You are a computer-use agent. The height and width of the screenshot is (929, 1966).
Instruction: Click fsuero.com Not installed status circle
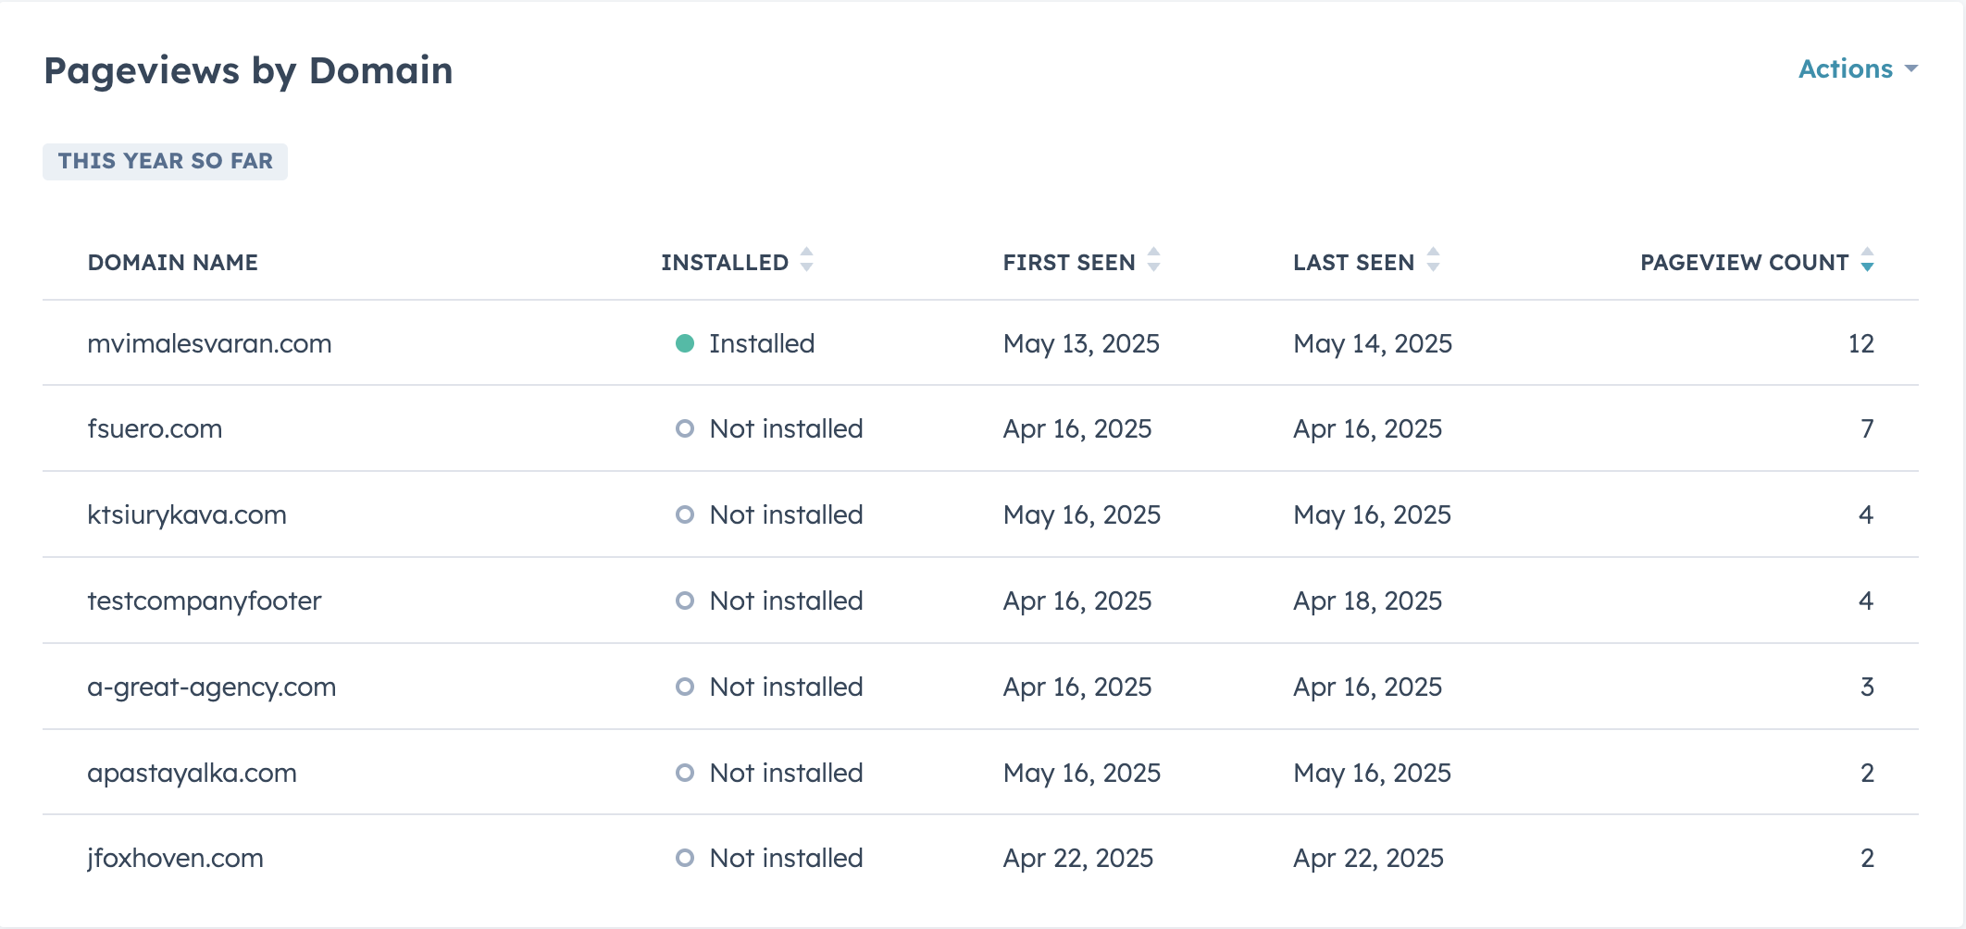pos(685,429)
